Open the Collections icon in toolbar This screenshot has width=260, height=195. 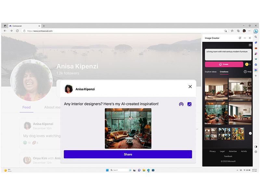238,31
